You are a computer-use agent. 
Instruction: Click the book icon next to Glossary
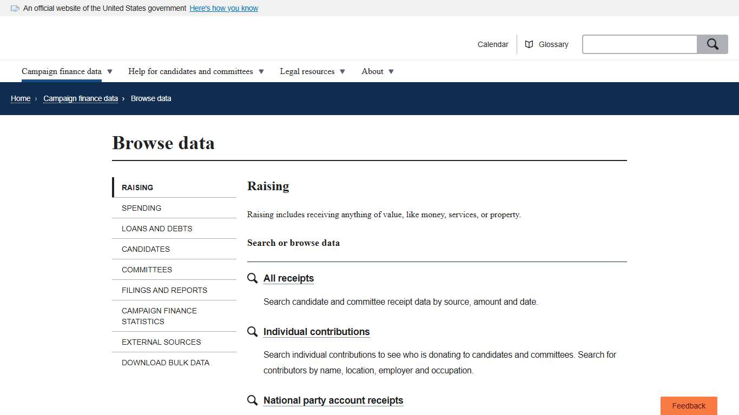point(529,44)
